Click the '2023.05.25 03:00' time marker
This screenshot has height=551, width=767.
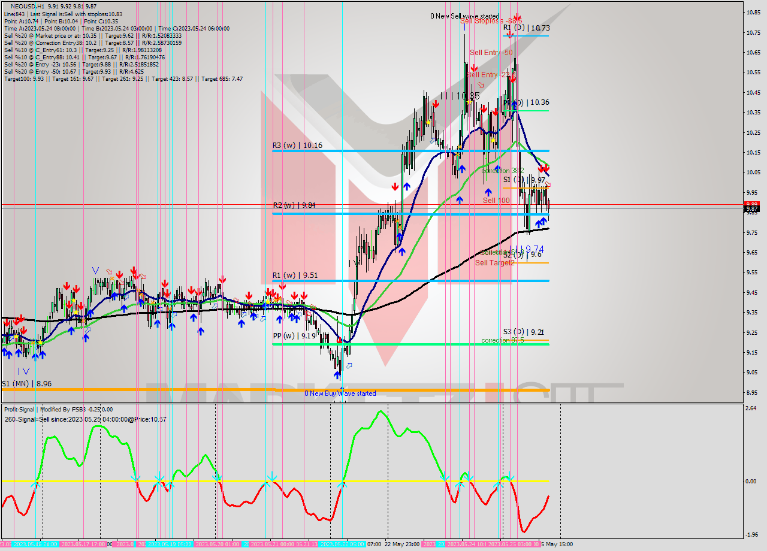click(x=510, y=544)
